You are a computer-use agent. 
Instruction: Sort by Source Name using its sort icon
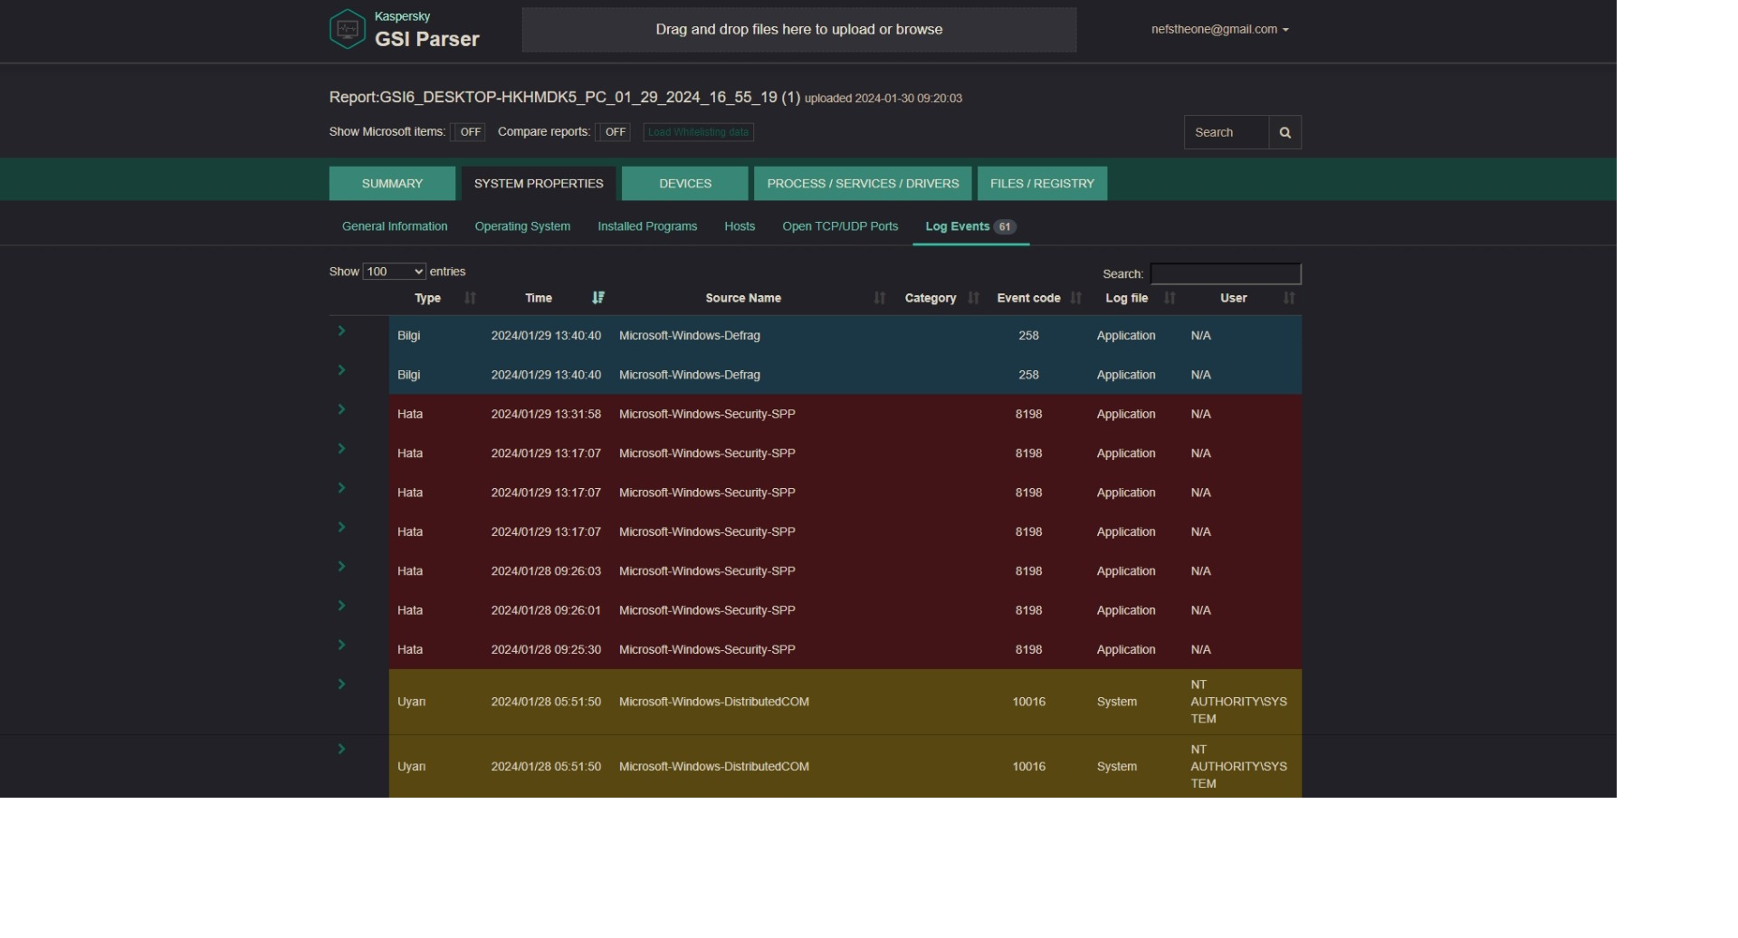[x=880, y=298]
